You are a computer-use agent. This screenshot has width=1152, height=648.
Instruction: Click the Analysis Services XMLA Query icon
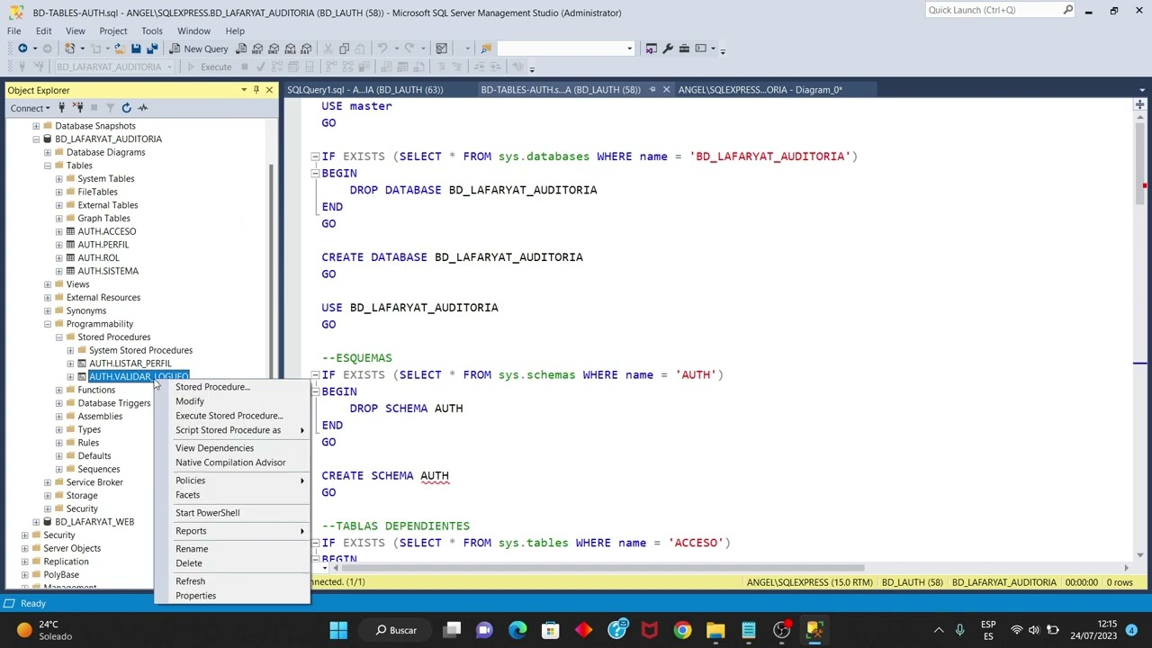(290, 49)
